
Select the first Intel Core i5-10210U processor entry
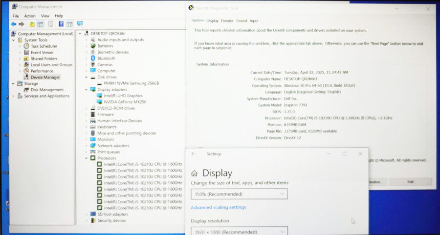pos(143,164)
